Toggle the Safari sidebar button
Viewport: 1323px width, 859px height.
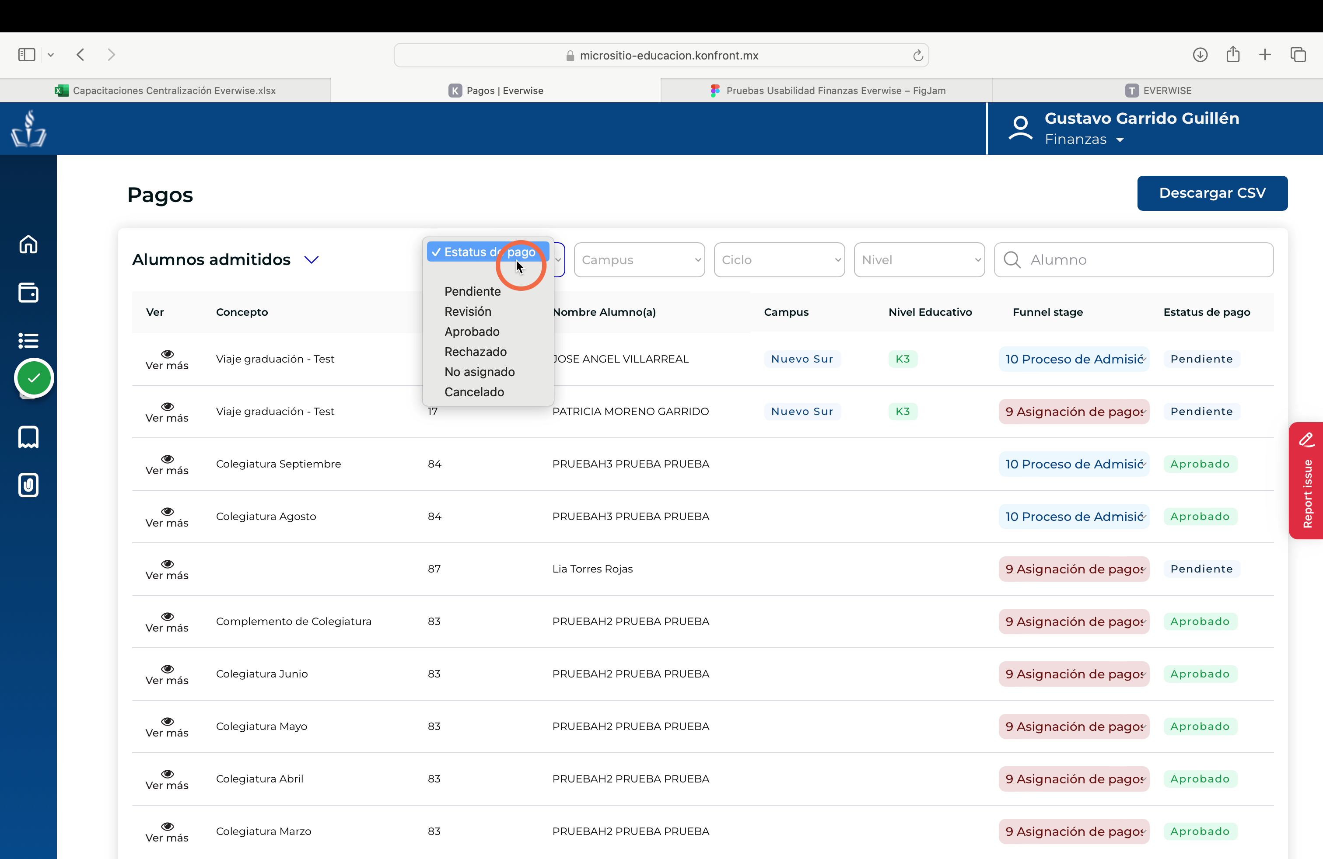pyautogui.click(x=27, y=54)
